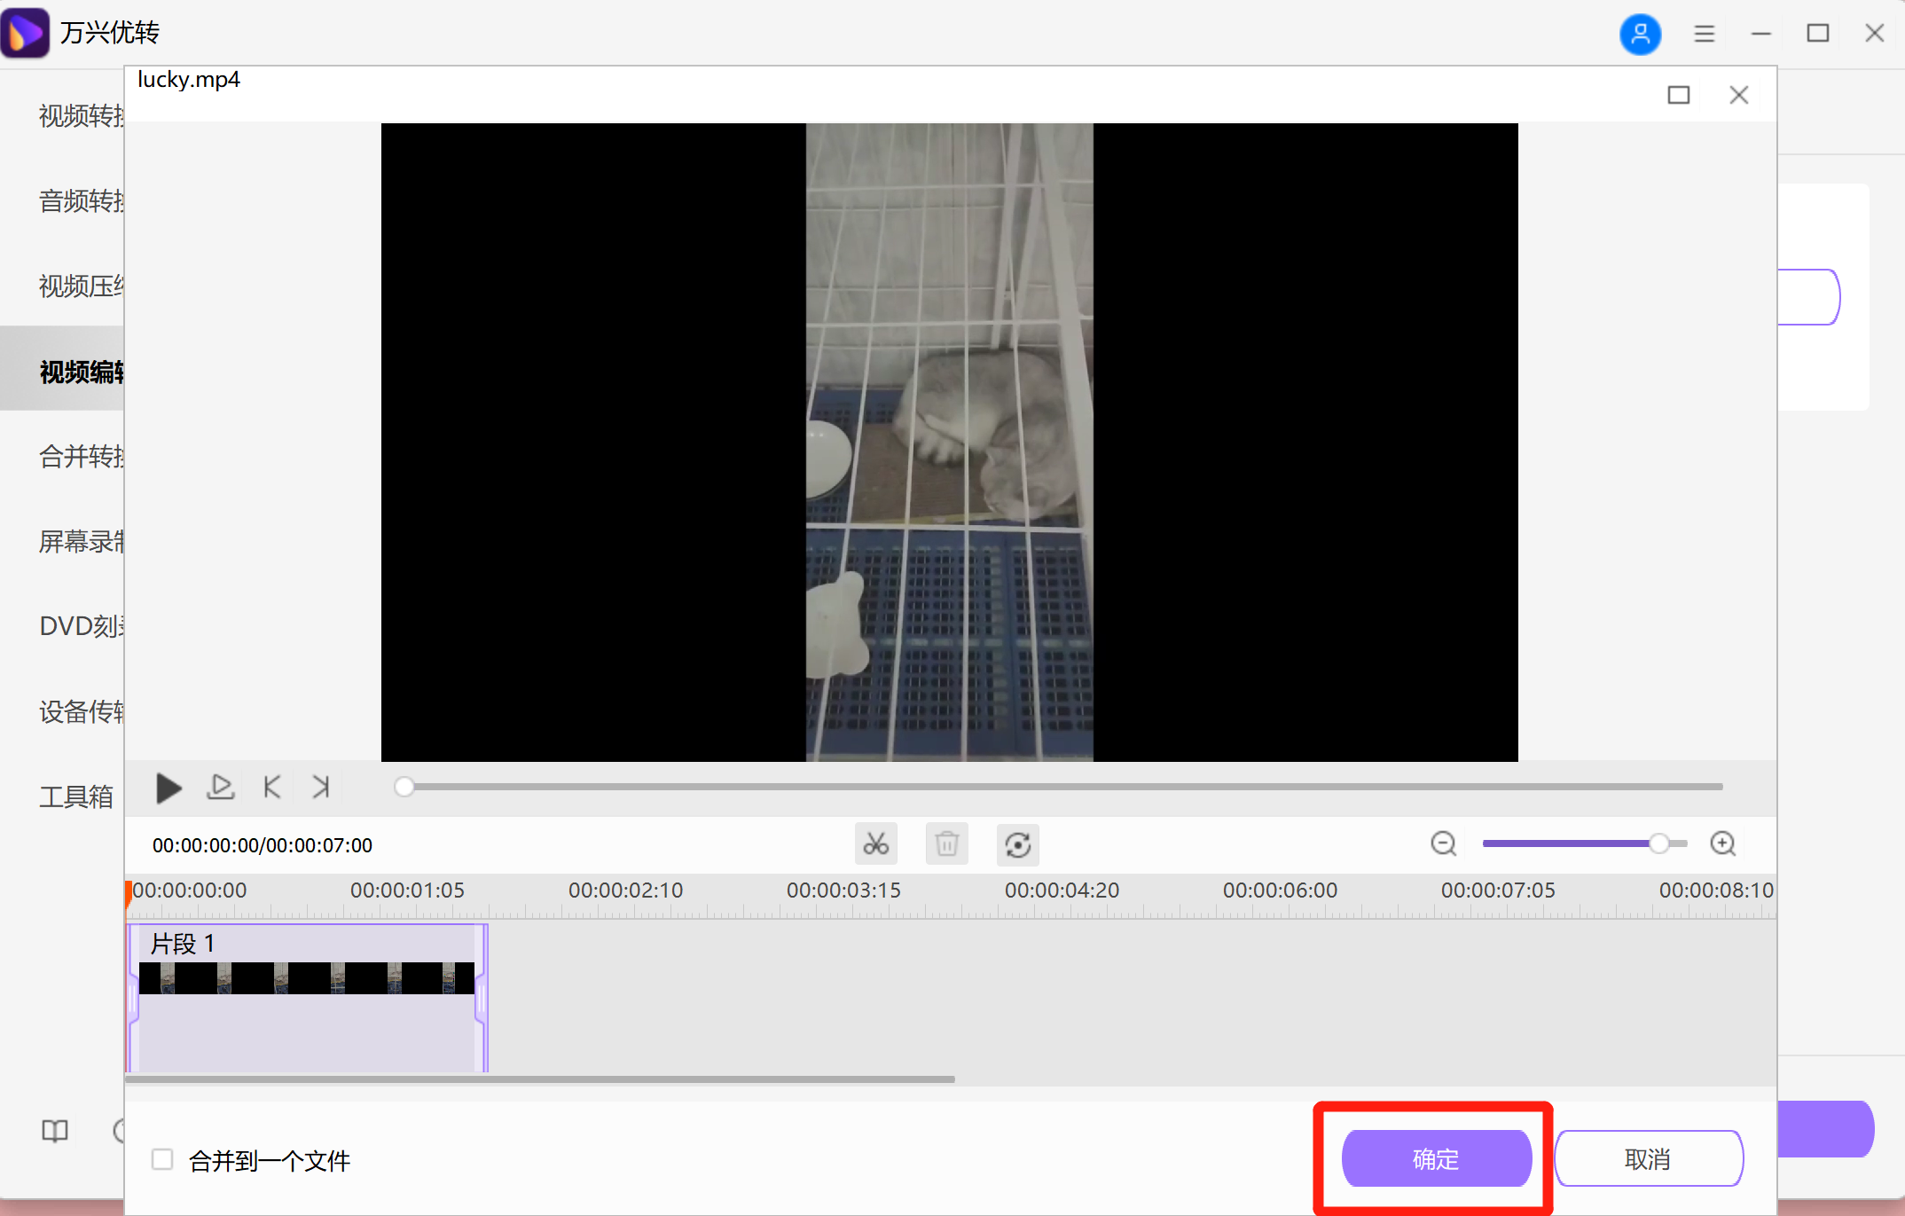Screen dimensions: 1905x1216
Task: Zoom in the timeline with magnifier icon
Action: (x=1722, y=843)
